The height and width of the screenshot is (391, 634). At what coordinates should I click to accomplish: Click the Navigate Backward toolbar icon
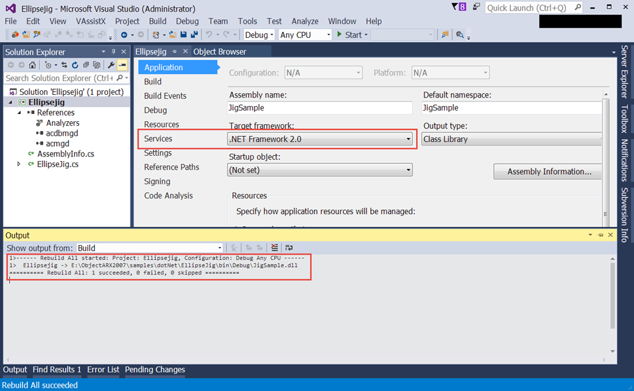124,35
